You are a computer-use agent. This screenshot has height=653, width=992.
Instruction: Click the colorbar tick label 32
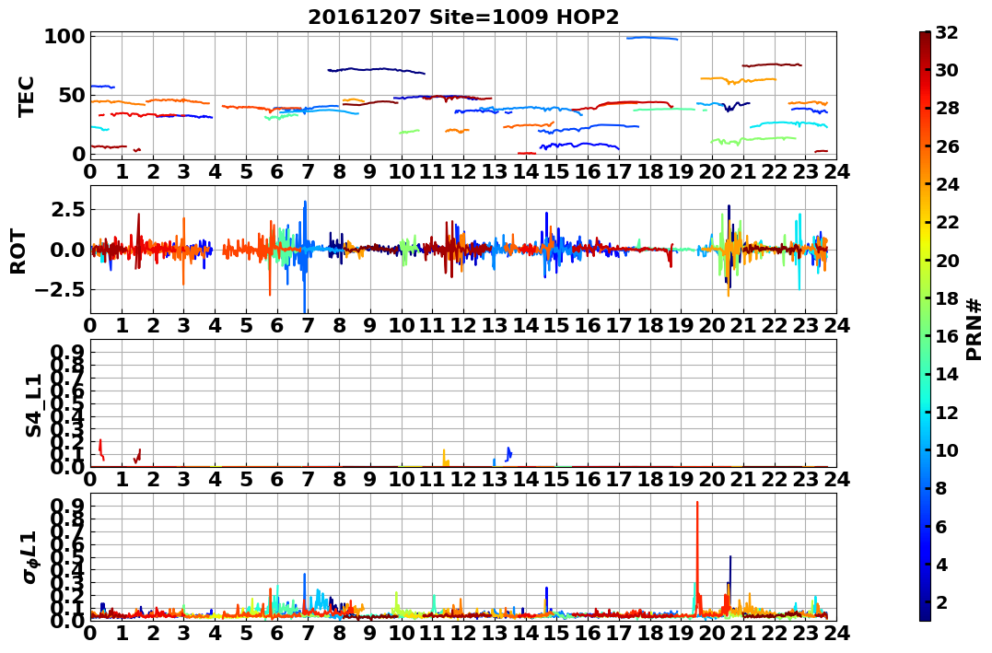[947, 32]
